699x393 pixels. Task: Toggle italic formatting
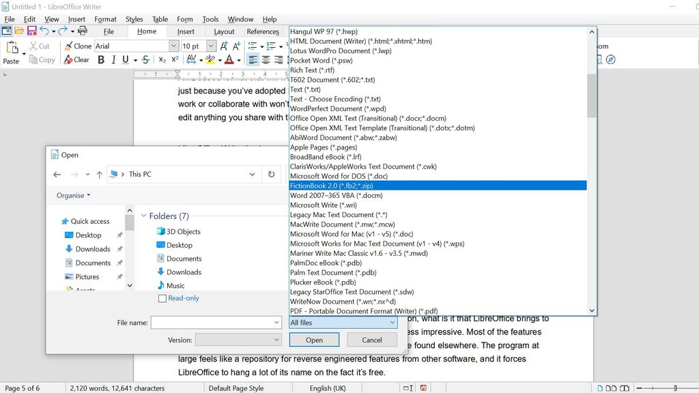click(x=113, y=60)
